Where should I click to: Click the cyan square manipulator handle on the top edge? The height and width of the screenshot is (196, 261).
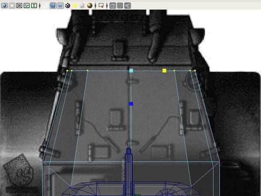[131, 71]
